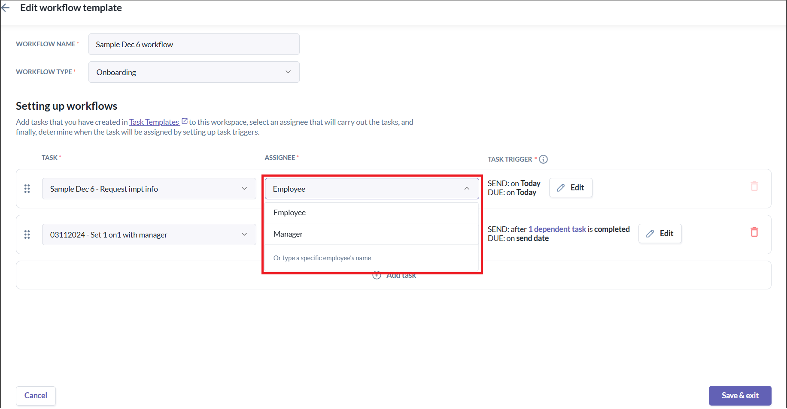This screenshot has width=787, height=409.
Task: Click the 1 dependent task link
Action: point(557,229)
